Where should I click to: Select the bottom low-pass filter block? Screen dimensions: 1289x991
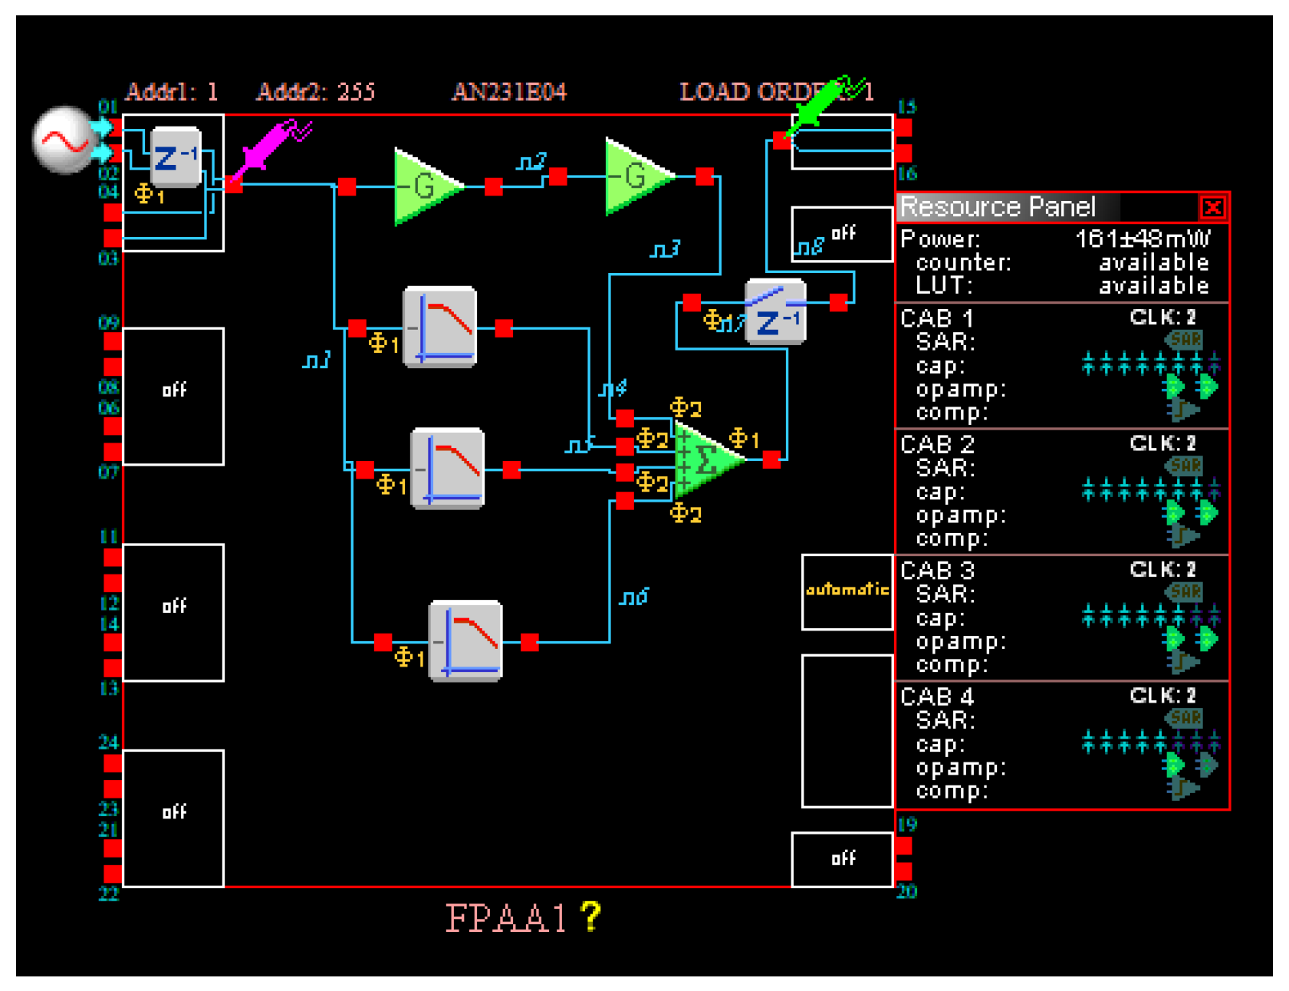coord(466,641)
